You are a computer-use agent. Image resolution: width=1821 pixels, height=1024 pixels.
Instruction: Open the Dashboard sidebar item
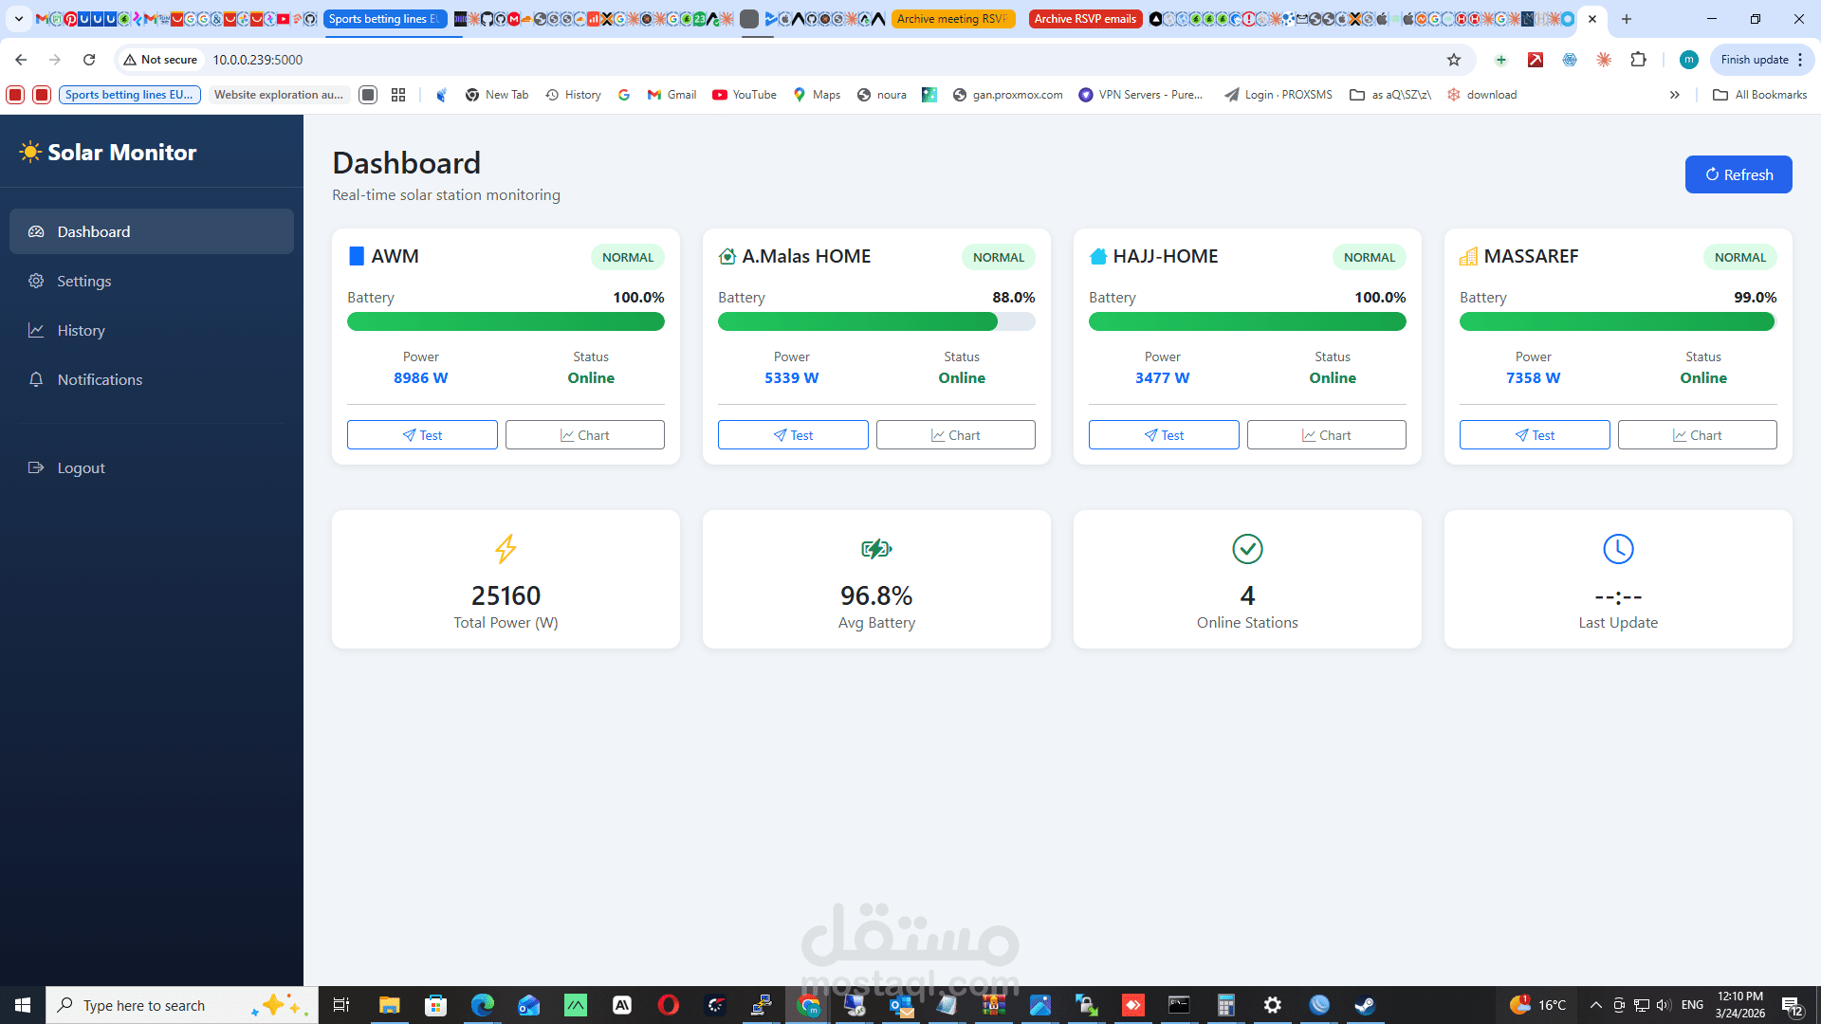(x=152, y=231)
